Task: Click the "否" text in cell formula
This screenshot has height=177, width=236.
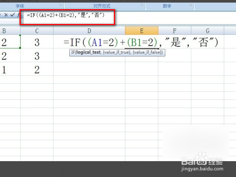Action: pos(203,42)
